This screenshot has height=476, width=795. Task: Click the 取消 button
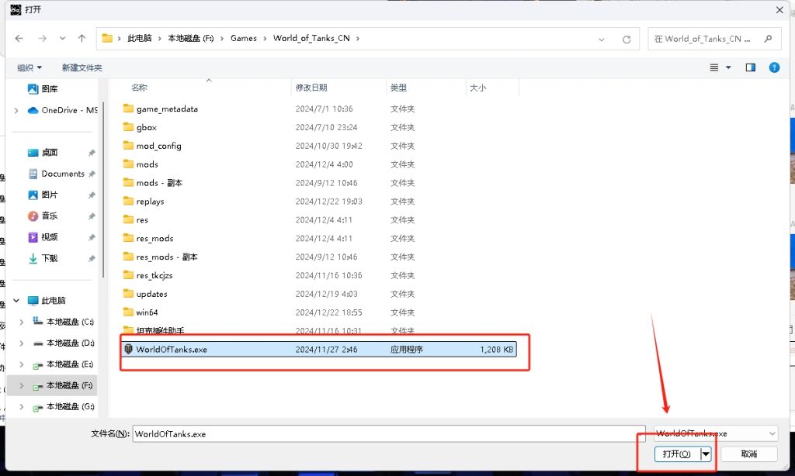click(x=749, y=454)
